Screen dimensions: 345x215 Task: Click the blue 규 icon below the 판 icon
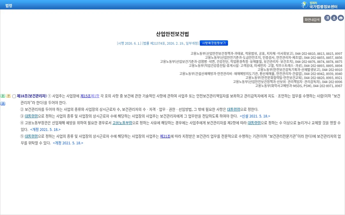pyautogui.click(x=3, y=103)
